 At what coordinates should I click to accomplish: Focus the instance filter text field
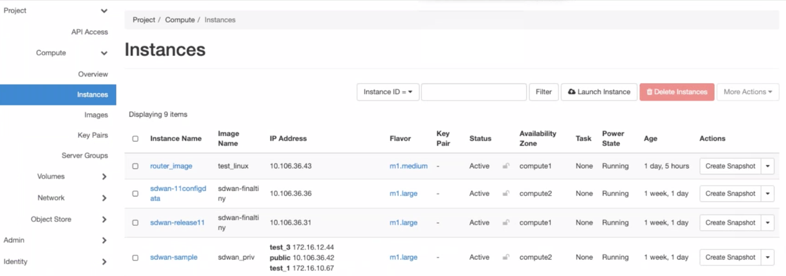pyautogui.click(x=474, y=92)
